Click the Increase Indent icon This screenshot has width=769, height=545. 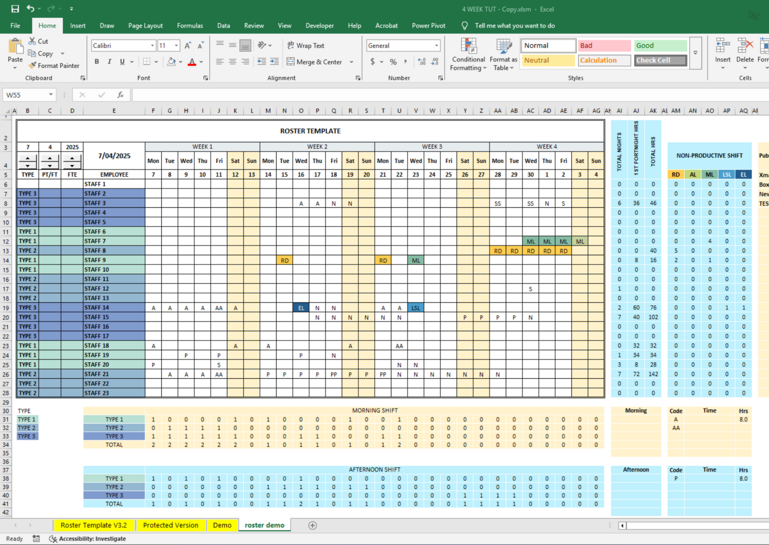(274, 62)
